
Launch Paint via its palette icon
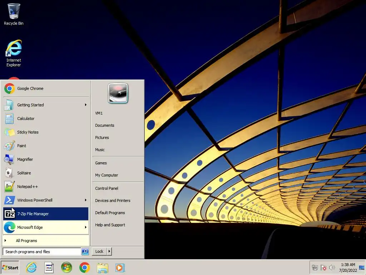click(x=9, y=146)
